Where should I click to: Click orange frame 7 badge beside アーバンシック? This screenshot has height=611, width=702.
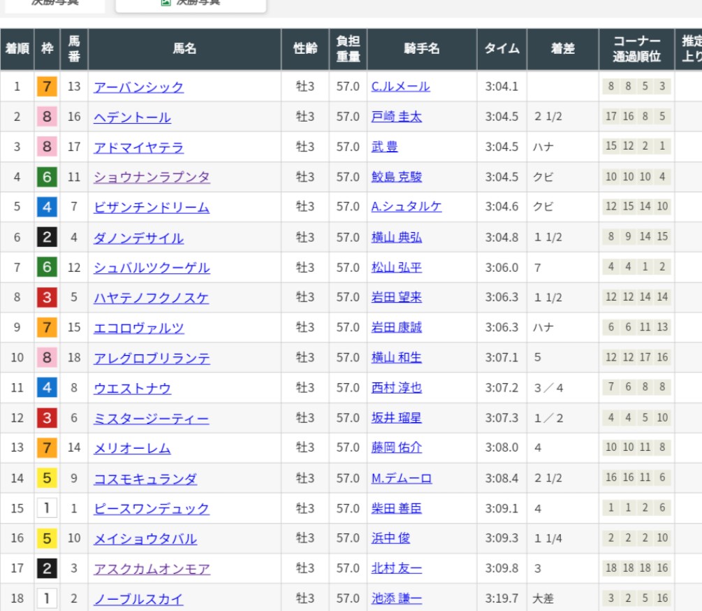point(47,87)
